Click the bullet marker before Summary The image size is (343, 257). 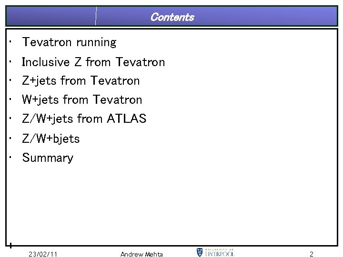pyautogui.click(x=10, y=157)
